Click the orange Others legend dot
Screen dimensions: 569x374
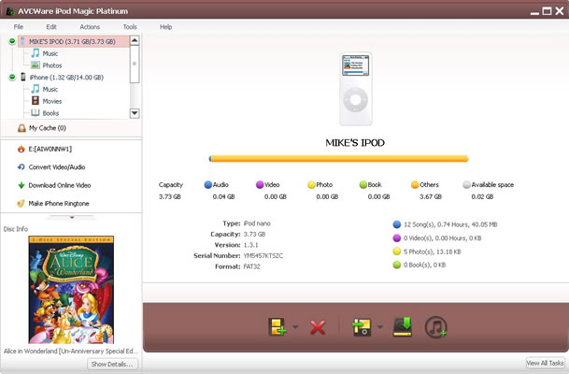pyautogui.click(x=415, y=185)
